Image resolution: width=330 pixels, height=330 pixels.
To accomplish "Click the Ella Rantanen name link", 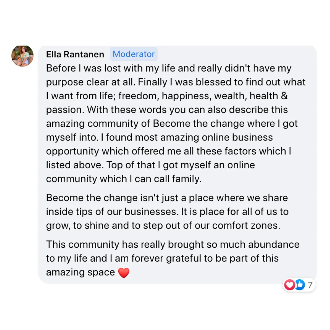I will click(x=75, y=54).
